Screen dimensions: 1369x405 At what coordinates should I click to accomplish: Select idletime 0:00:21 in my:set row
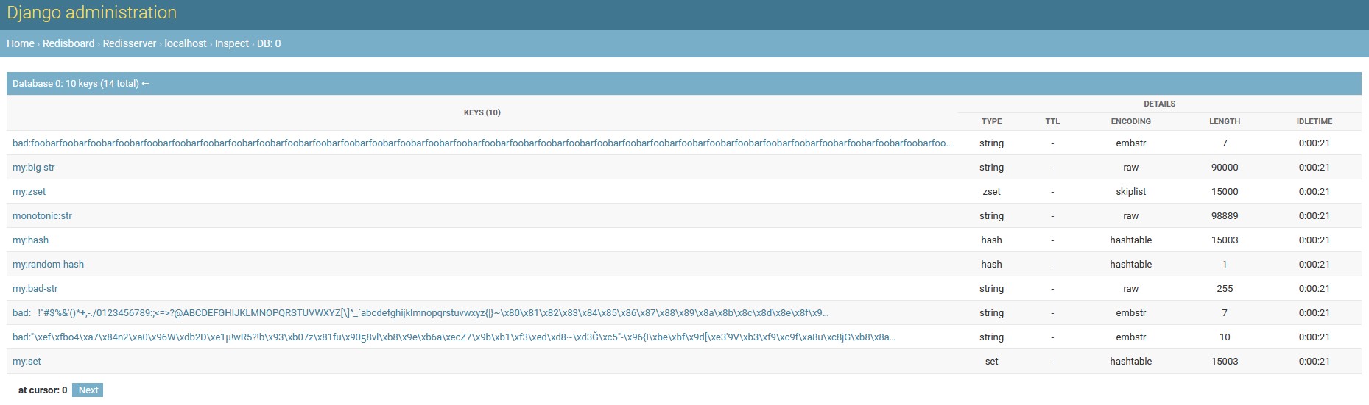pyautogui.click(x=1315, y=361)
